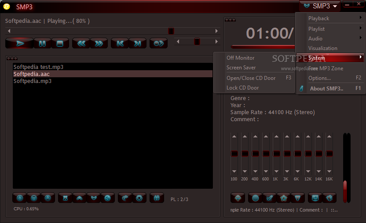The width and height of the screenshot is (366, 223).
Task: Open Free MP3 Zone from the menu
Action: 330,68
